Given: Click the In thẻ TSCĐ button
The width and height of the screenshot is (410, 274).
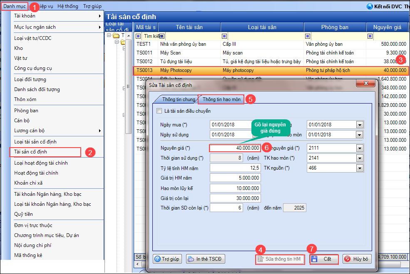Looking at the screenshot, I should [x=206, y=259].
